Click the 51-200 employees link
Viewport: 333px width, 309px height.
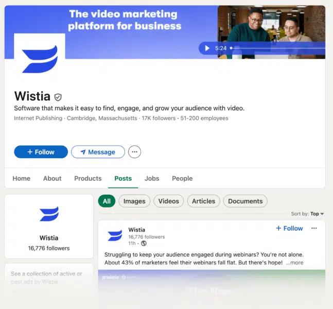[x=204, y=118]
